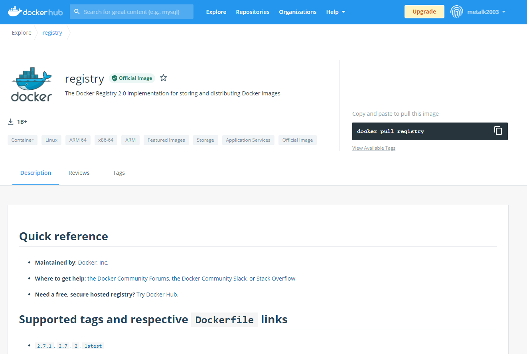Select the Storage tag chip

(x=205, y=140)
